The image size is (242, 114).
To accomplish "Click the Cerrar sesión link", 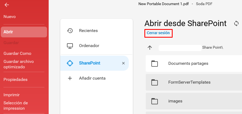I will tap(158, 33).
